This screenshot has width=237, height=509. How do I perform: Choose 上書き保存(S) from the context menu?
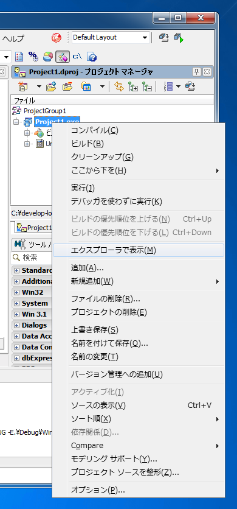click(x=139, y=330)
